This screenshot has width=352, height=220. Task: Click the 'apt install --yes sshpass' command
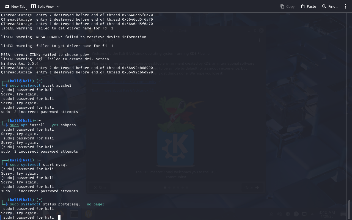(48, 125)
